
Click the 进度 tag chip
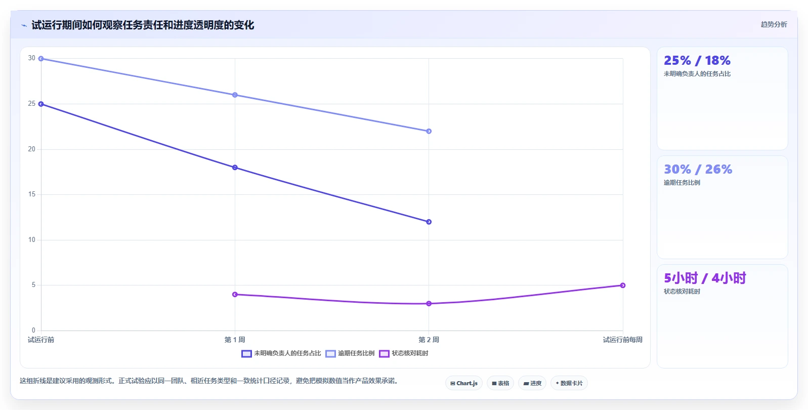[532, 383]
